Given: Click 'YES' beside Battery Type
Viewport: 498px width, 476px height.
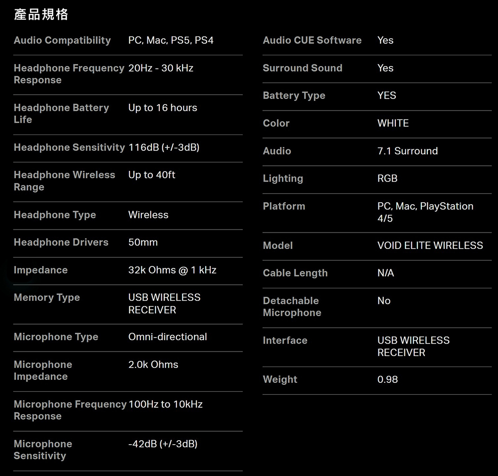Looking at the screenshot, I should click(387, 96).
